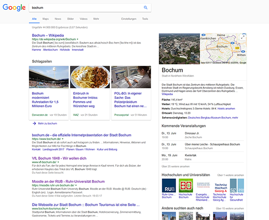Click Mehr zu bochum link
The width and height of the screenshot is (269, 220).
click(x=48, y=123)
